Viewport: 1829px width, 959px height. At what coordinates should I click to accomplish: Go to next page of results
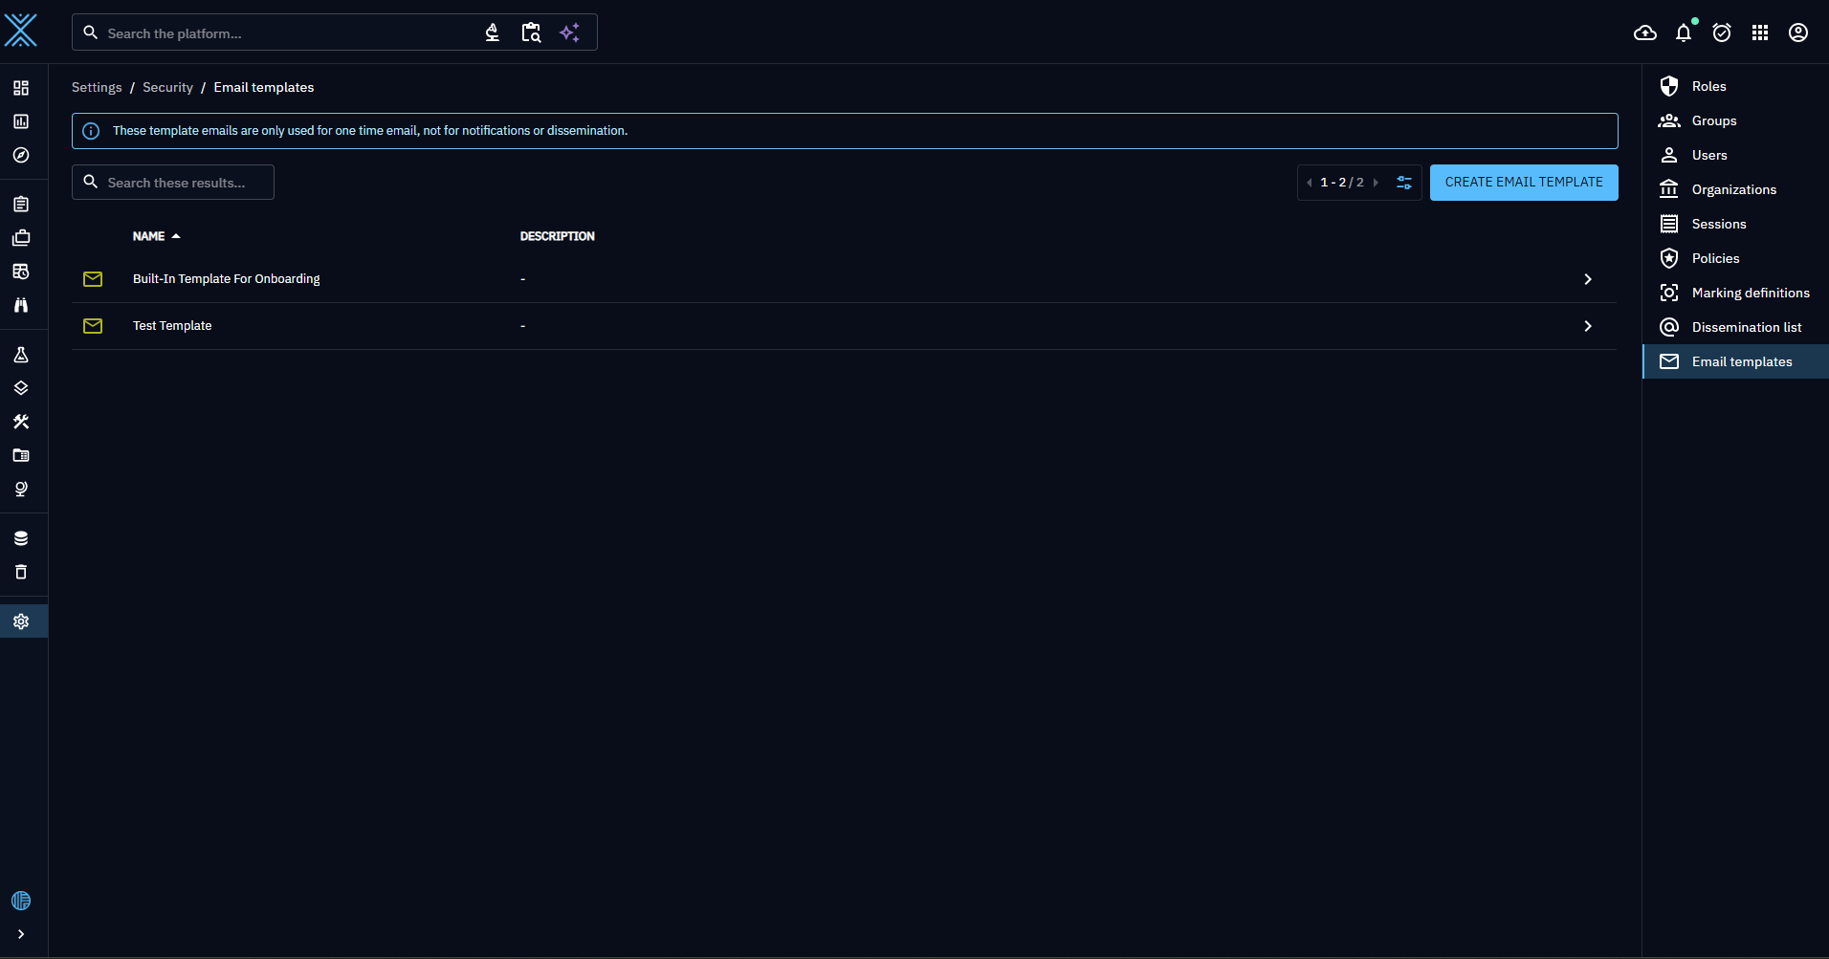1376,183
